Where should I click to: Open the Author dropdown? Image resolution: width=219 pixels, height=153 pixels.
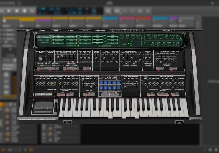coord(56,31)
